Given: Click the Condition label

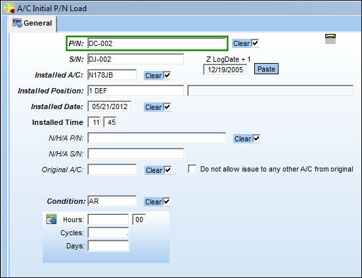Looking at the screenshot, I should [66, 201].
